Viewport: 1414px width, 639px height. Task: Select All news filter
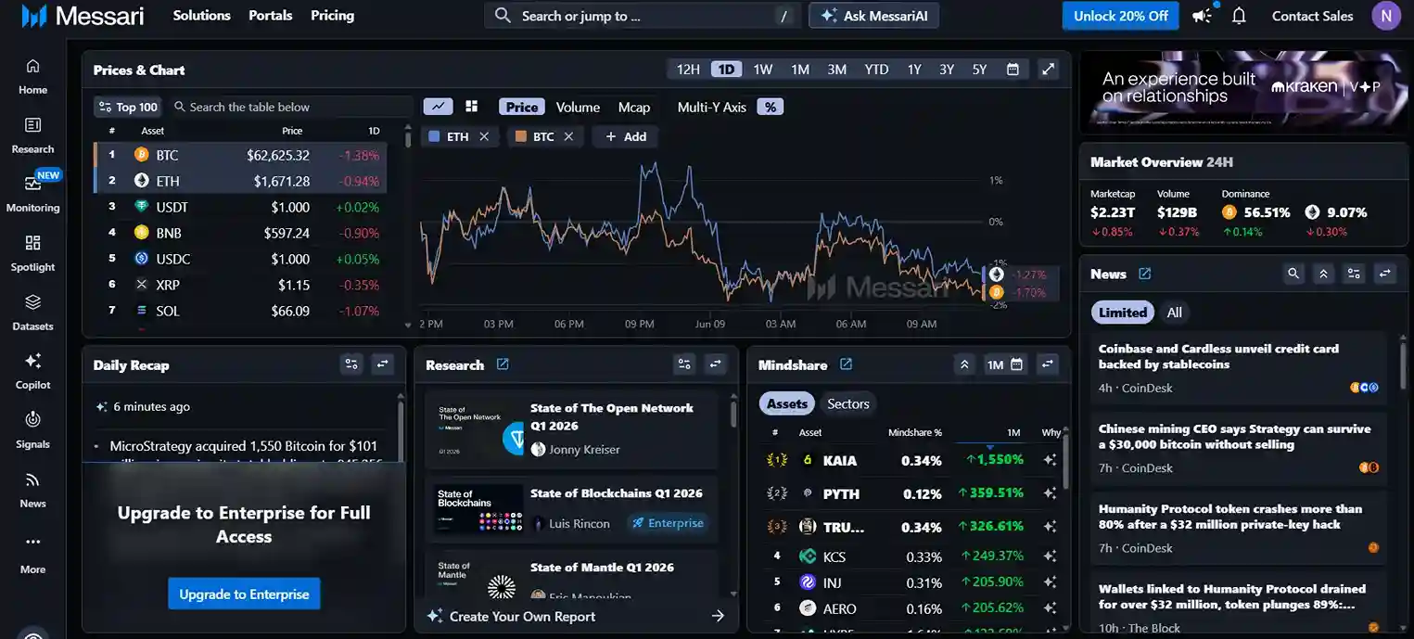(1174, 313)
